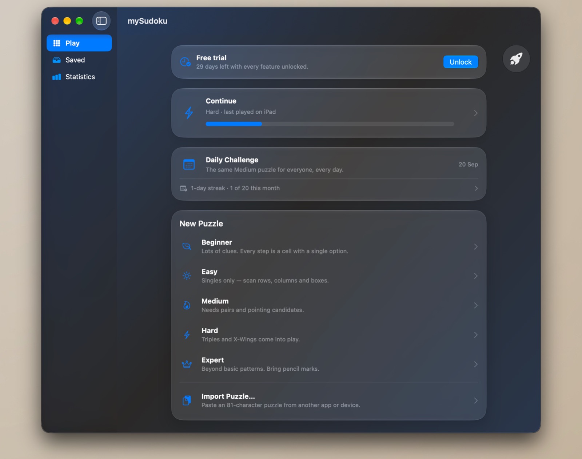Click the Daily Challenge calendar icon

[x=189, y=165]
